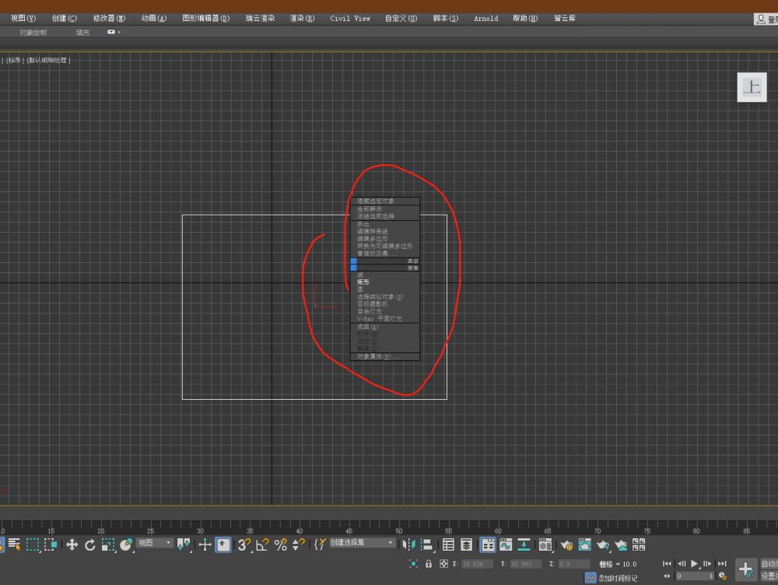The height and width of the screenshot is (585, 778).
Task: Click the Y coordinate field
Action: [x=525, y=564]
